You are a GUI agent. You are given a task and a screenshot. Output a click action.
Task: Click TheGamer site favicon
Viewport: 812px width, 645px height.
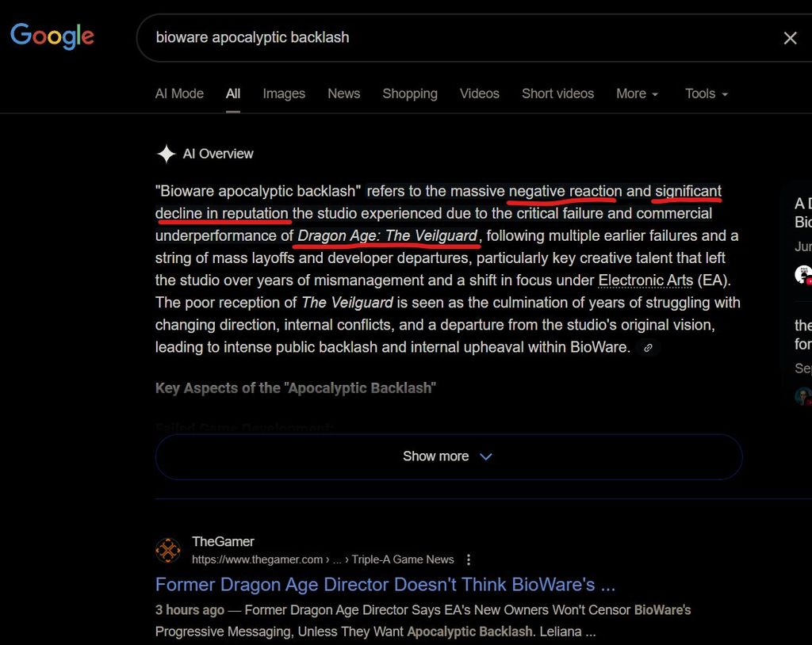pos(168,550)
